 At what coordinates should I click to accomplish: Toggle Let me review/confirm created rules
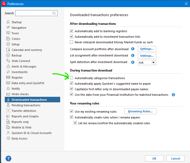[x=75, y=123]
